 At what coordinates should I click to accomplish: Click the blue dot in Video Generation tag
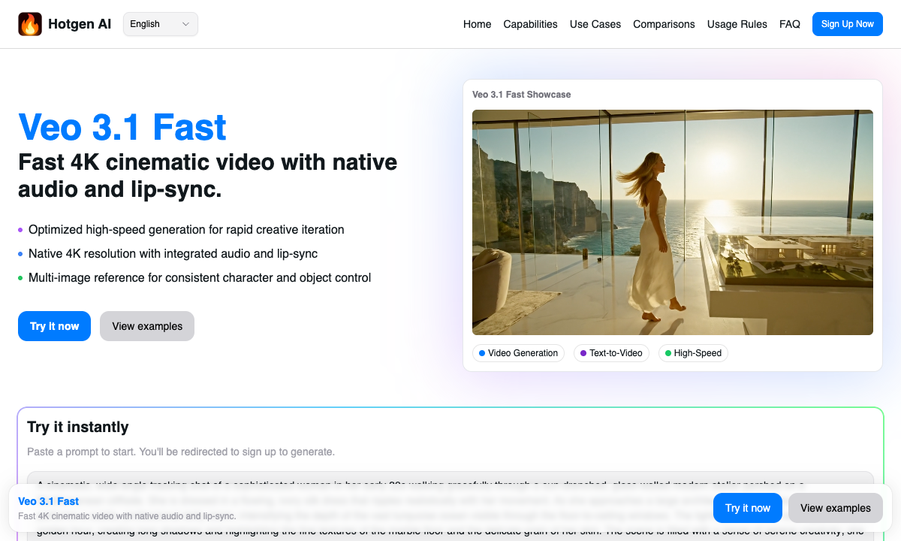click(x=482, y=353)
